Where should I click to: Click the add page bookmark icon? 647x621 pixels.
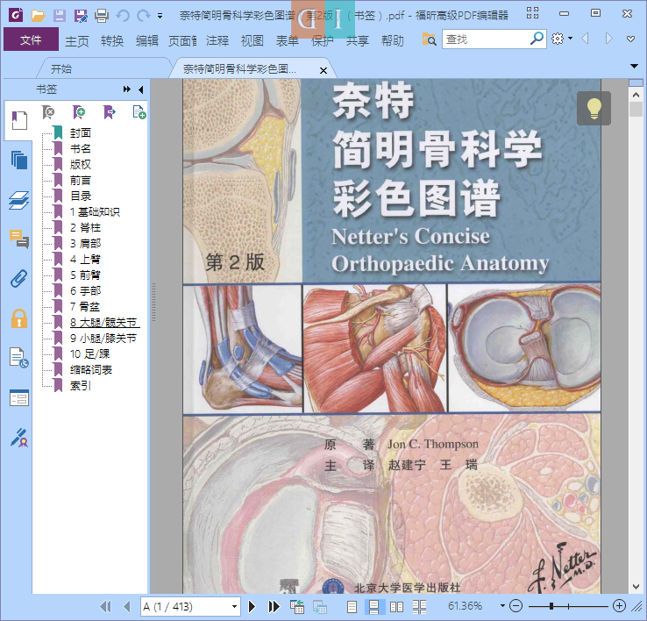139,112
